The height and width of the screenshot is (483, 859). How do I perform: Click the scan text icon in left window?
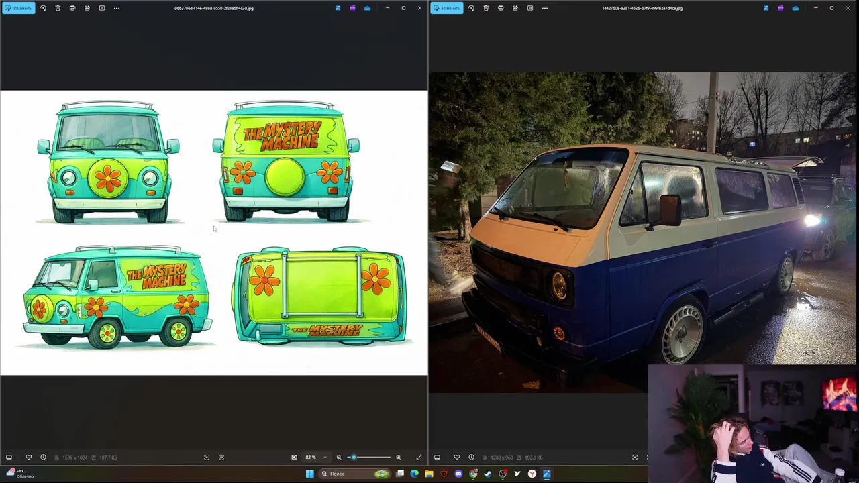(207, 458)
